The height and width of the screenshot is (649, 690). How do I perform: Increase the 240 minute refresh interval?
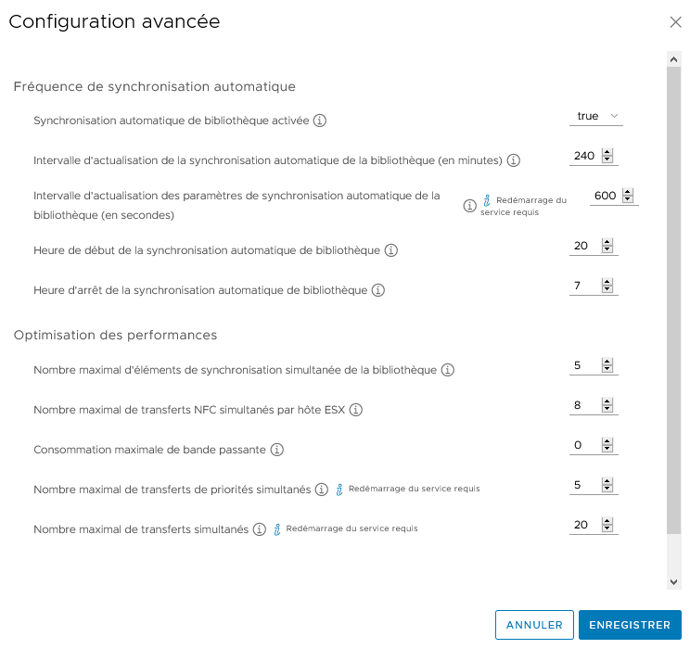(x=607, y=152)
